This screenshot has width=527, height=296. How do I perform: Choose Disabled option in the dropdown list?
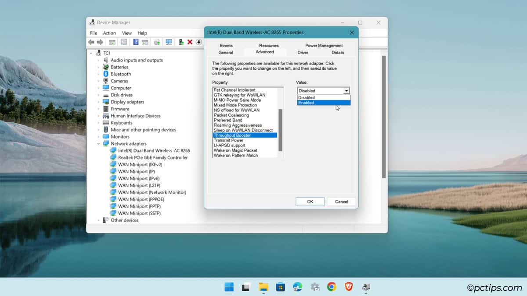[324, 97]
